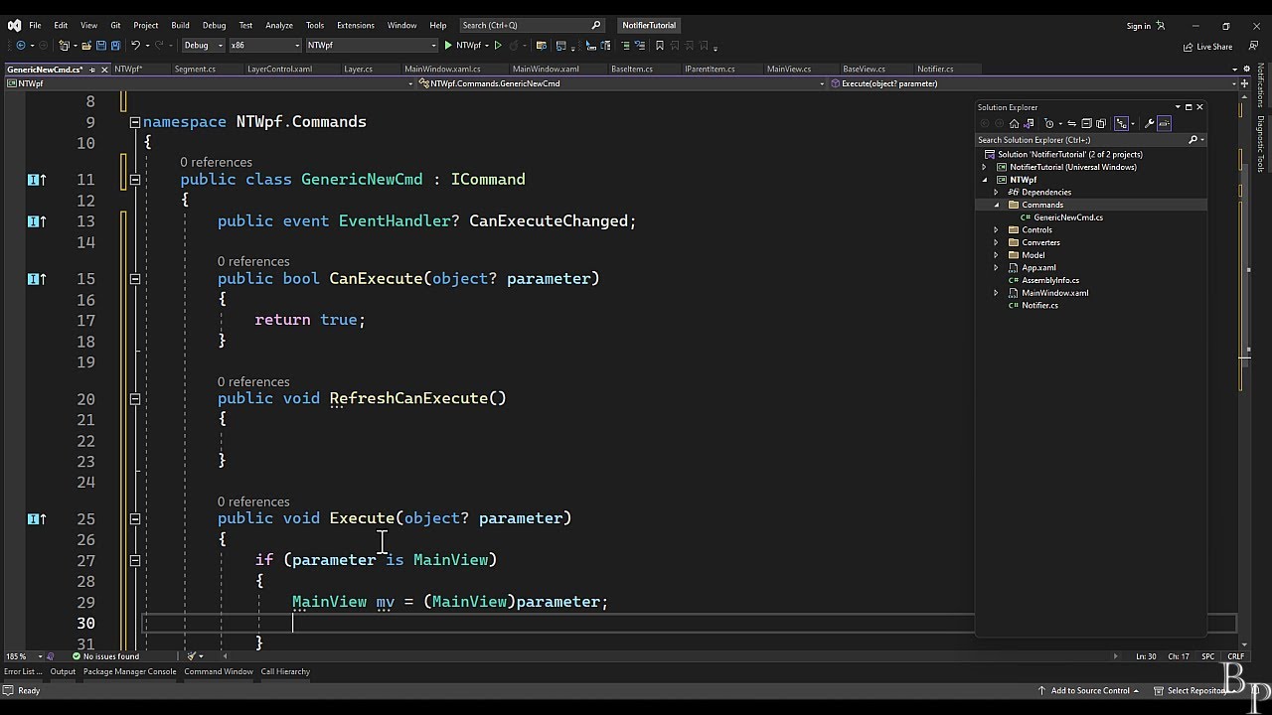Screen dimensions: 1272x715
Task: Collapse the GenericNewCmd class on line 11
Action: pos(135,180)
